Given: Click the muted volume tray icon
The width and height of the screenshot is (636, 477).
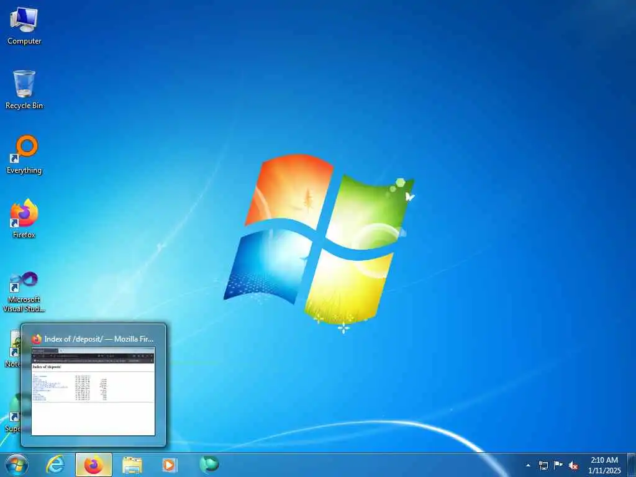Looking at the screenshot, I should (x=573, y=465).
